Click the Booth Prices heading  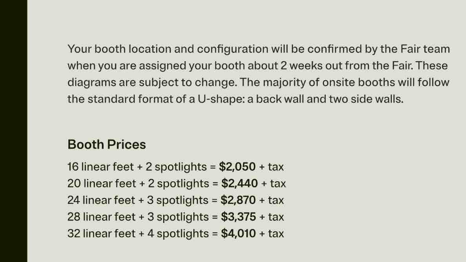click(107, 145)
